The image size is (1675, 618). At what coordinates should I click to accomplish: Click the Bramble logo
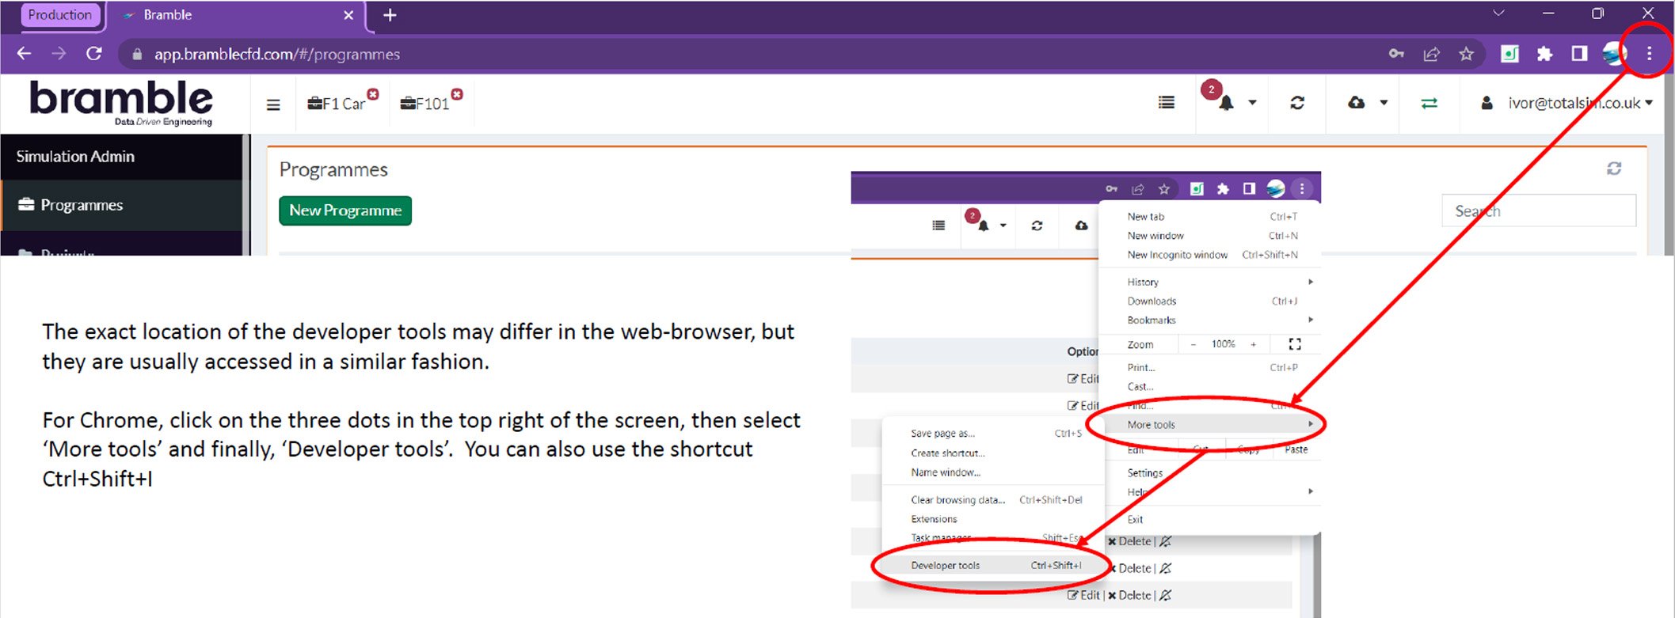121,103
